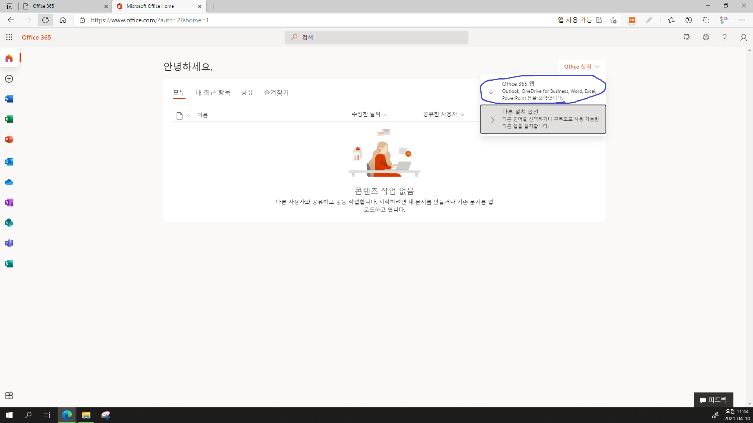Open a new browser tab
The image size is (753, 423).
(x=213, y=6)
